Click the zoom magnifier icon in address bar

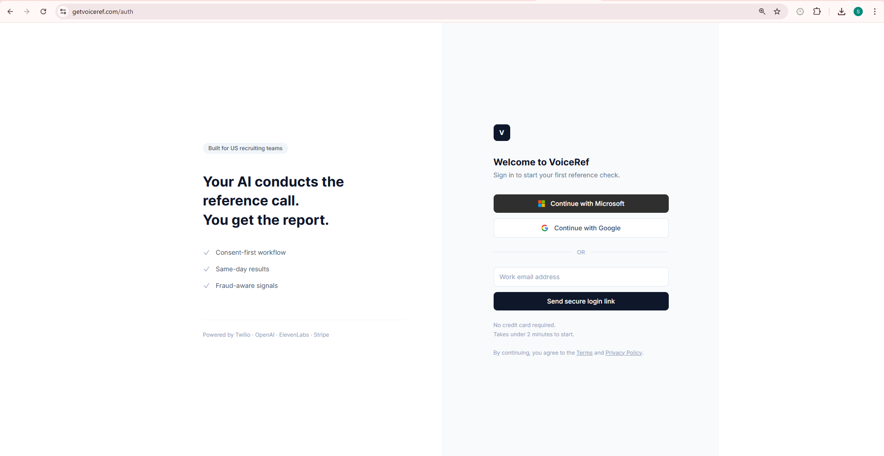(x=762, y=12)
